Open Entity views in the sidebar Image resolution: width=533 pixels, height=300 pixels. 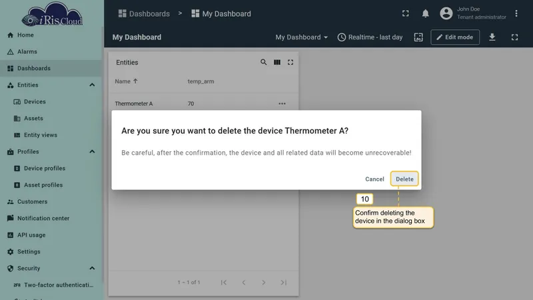tap(51, 135)
